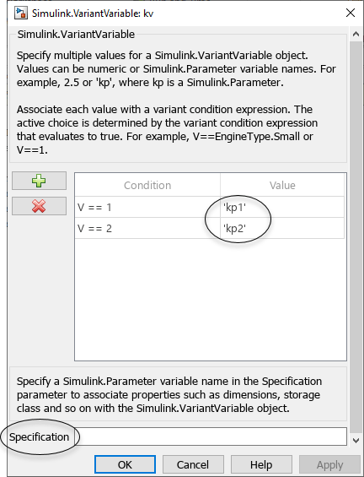This screenshot has width=364, height=477.
Task: Click the Value column header
Action: (x=282, y=185)
